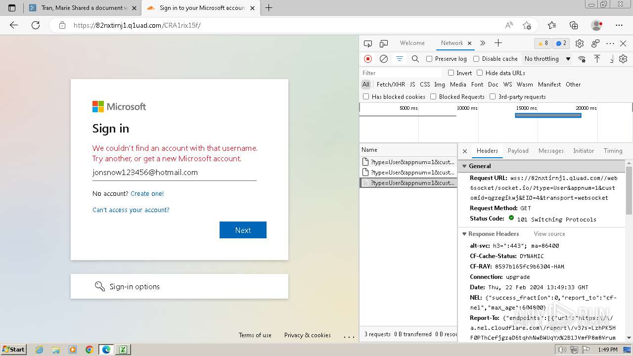Open the inspect element picker tool

(x=367, y=44)
